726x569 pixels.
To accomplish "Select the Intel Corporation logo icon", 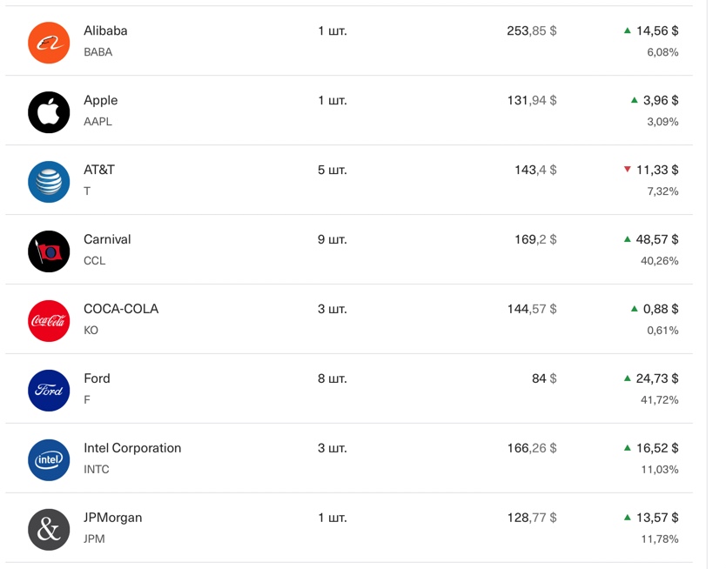I will 49,460.
